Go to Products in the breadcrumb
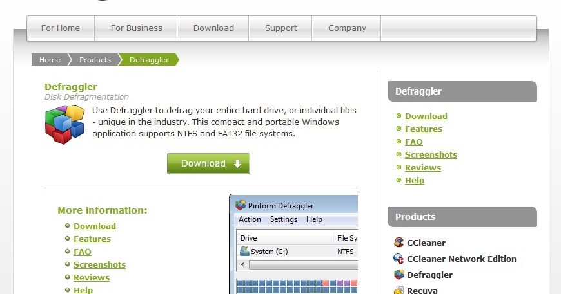The image size is (561, 294). click(95, 60)
